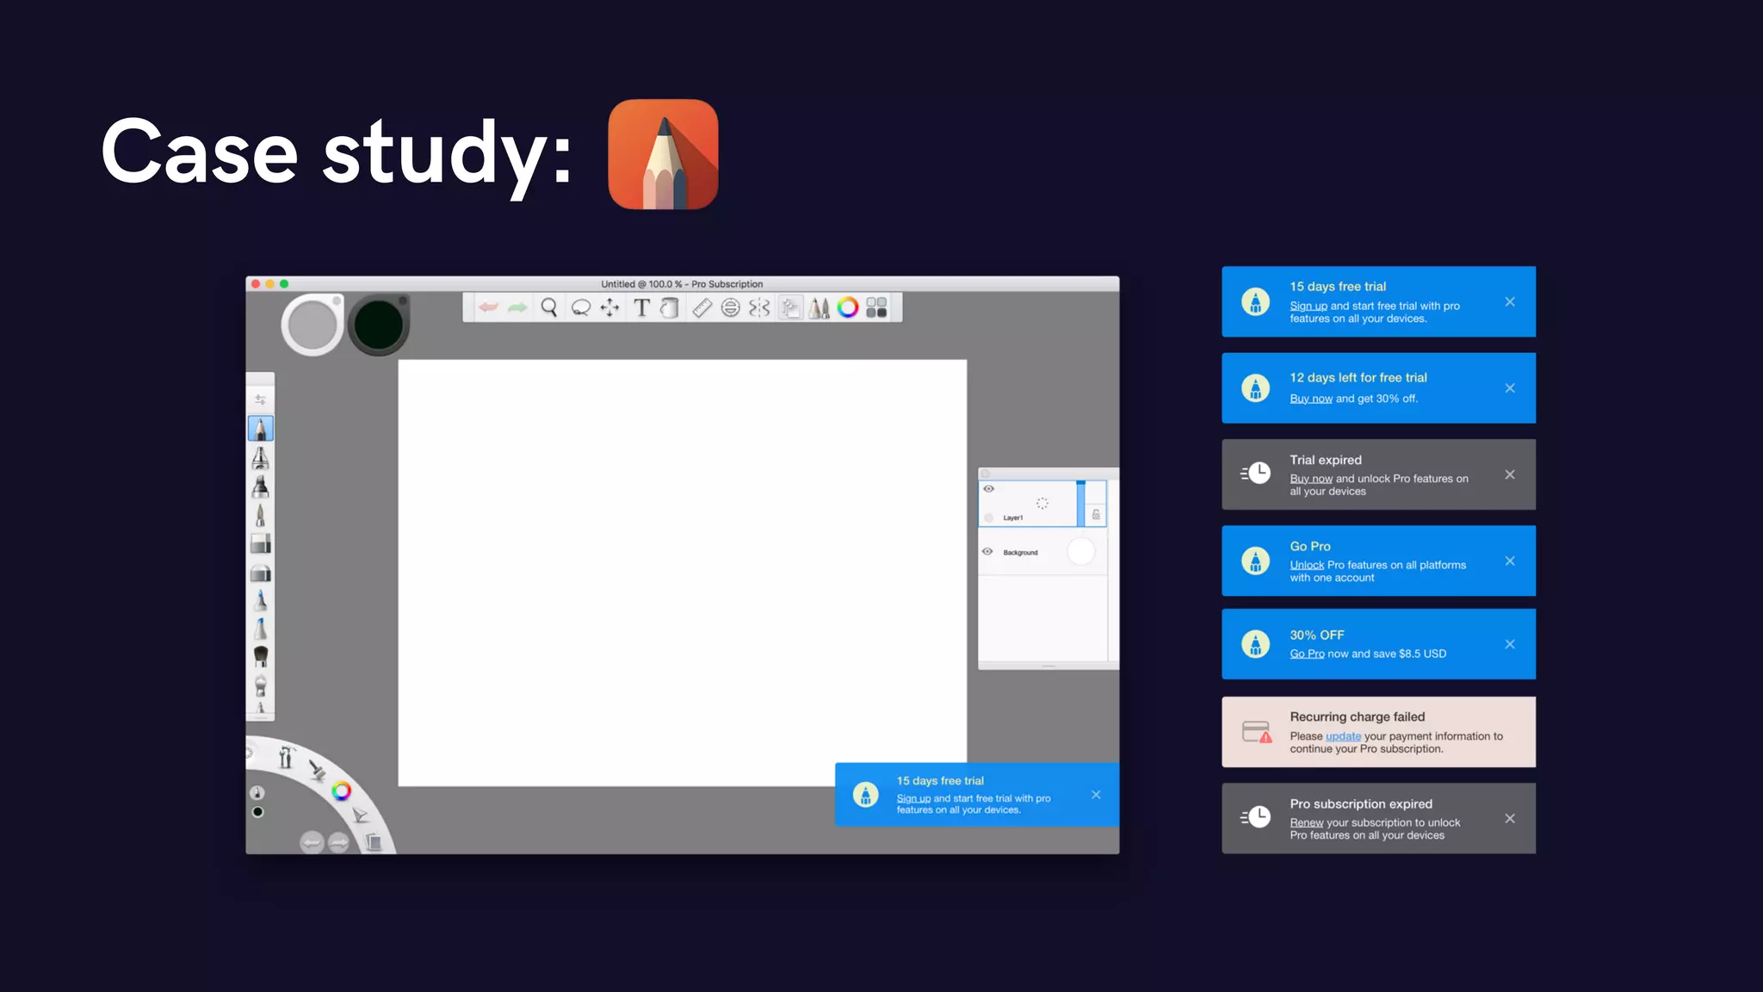Image resolution: width=1763 pixels, height=992 pixels.
Task: Select the Airbrush in brush palette
Action: click(260, 457)
